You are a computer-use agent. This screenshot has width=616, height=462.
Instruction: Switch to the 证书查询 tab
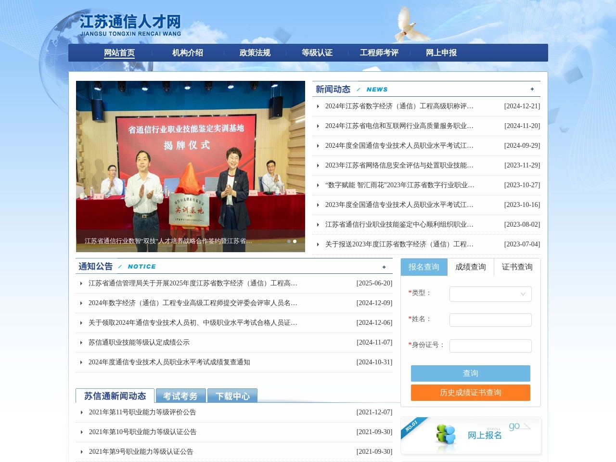(x=517, y=267)
